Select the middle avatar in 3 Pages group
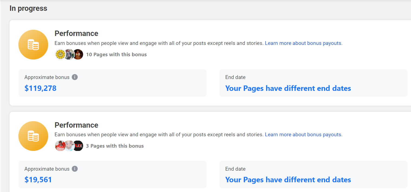411x192 pixels. click(x=69, y=146)
